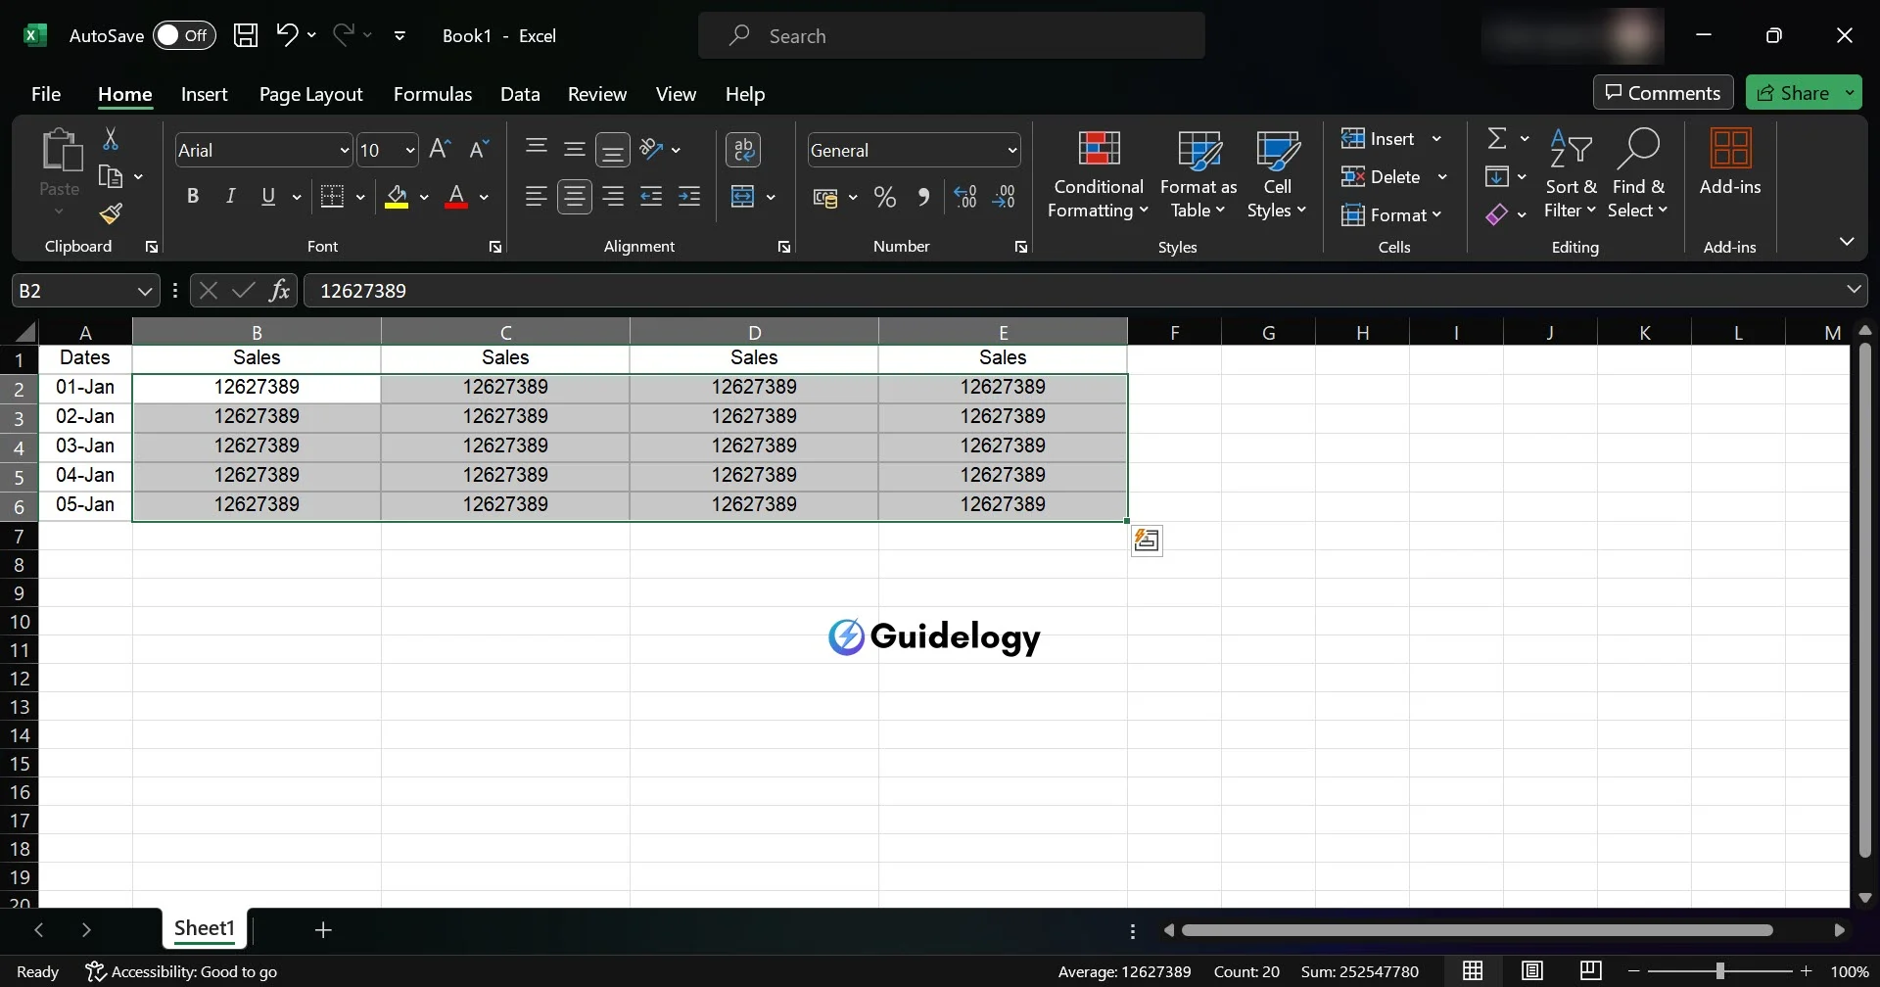Click Decrease Indent icon
This screenshot has width=1880, height=987.
pyautogui.click(x=651, y=197)
